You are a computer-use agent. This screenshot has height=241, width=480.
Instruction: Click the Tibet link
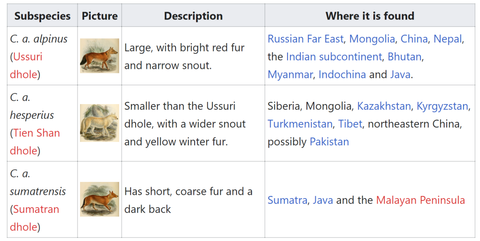pos(350,124)
